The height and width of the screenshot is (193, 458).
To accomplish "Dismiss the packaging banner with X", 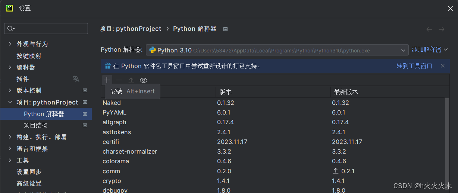I will [443, 66].
